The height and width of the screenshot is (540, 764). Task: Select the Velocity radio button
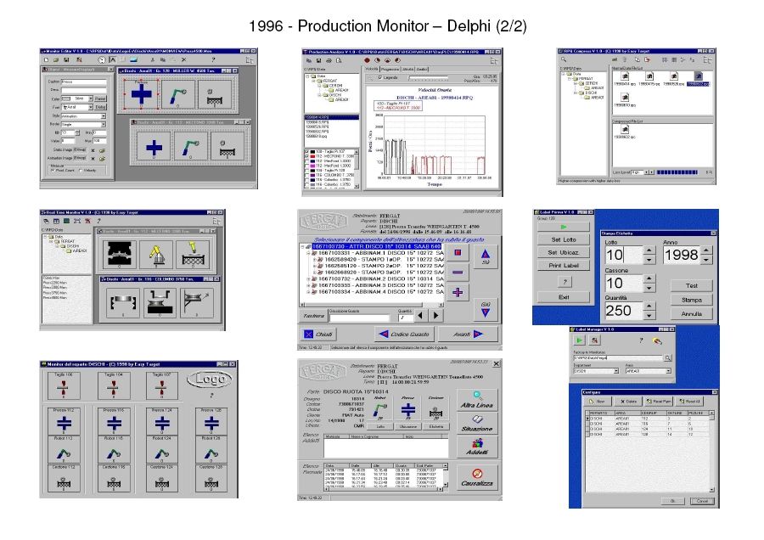pos(81,171)
